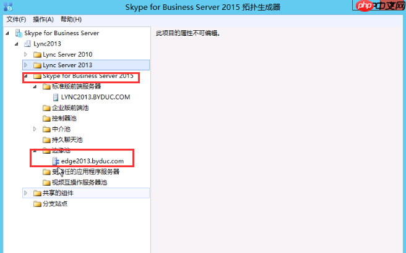Image resolution: width=406 pixels, height=253 pixels.
Task: Click the 视频互操作服务器池 folder icon
Action: (x=46, y=183)
